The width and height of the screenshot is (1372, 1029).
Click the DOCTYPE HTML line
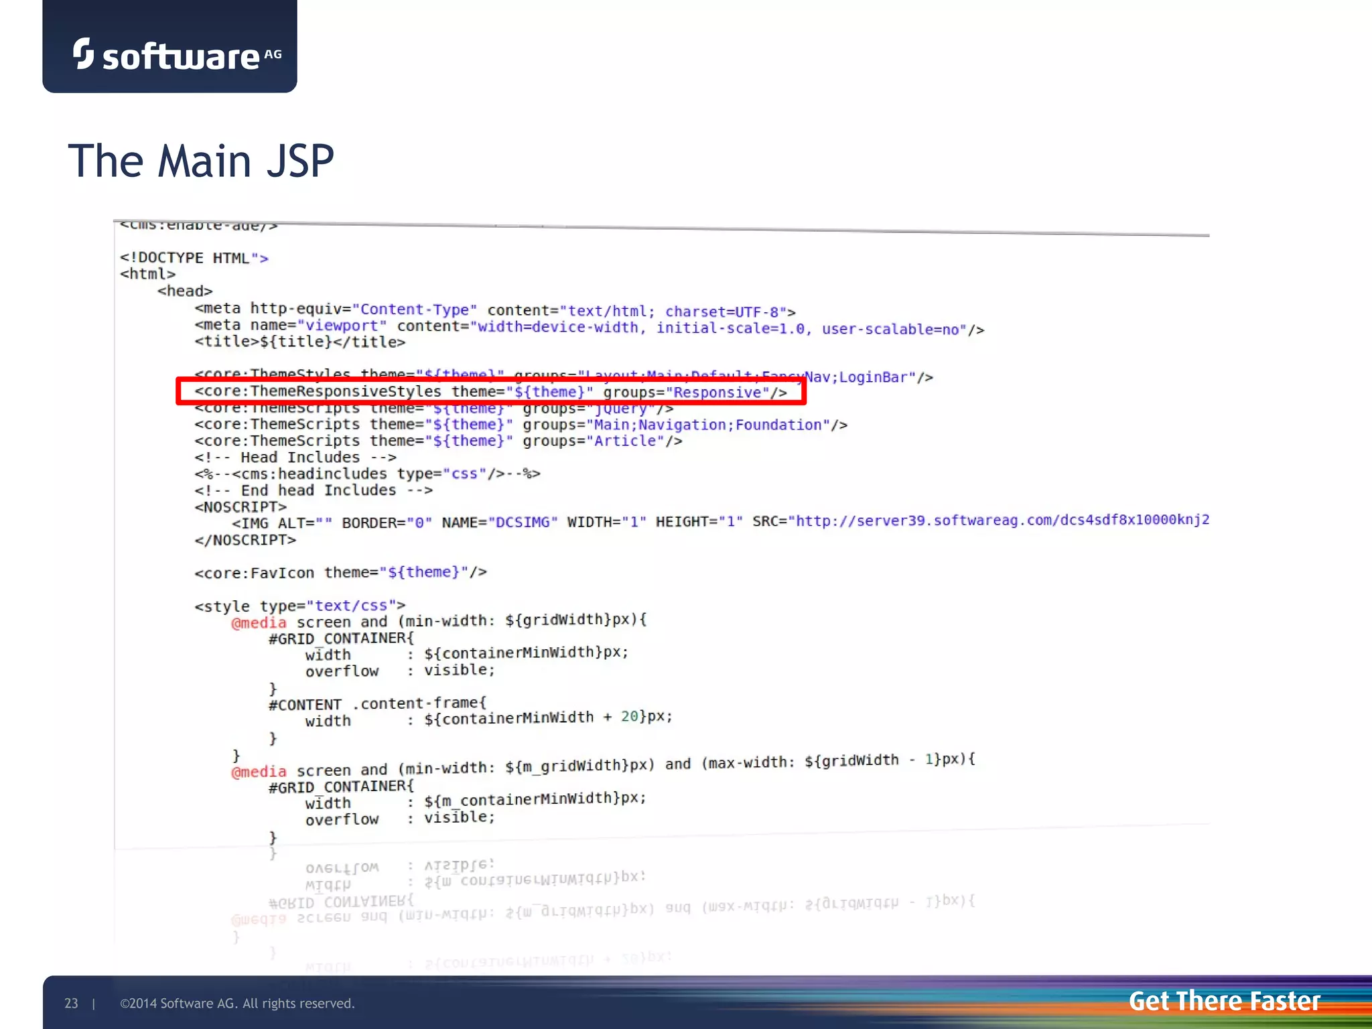click(194, 258)
